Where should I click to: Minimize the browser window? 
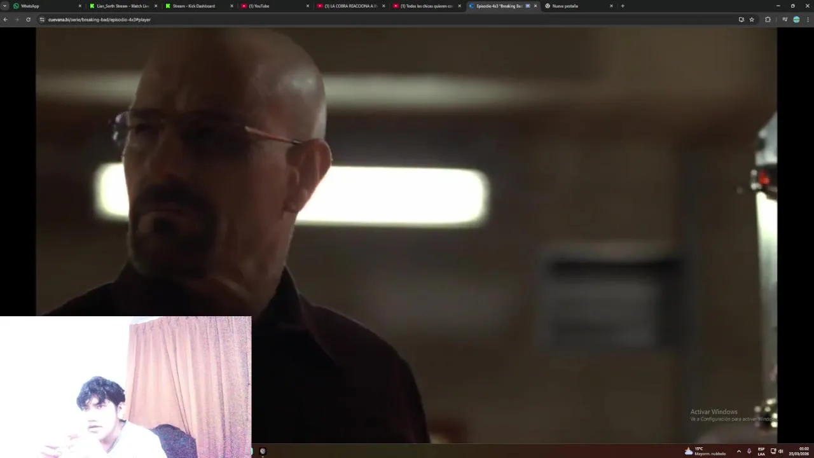[778, 6]
